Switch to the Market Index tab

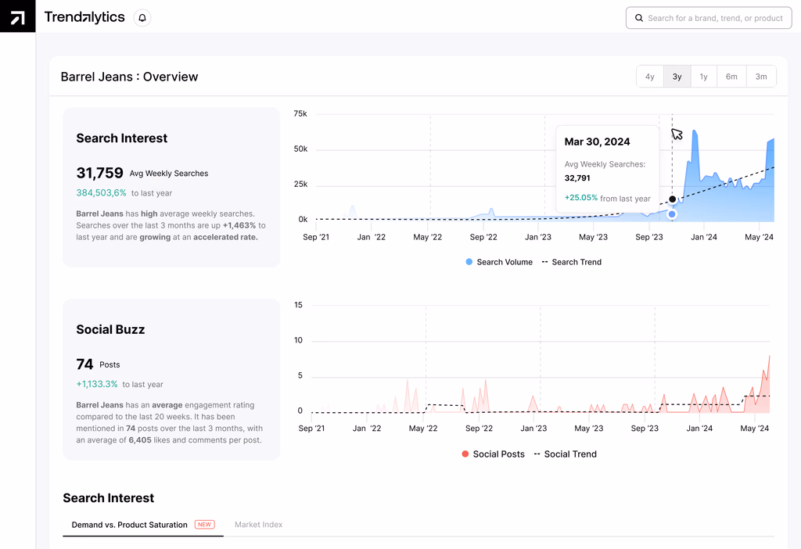(258, 525)
